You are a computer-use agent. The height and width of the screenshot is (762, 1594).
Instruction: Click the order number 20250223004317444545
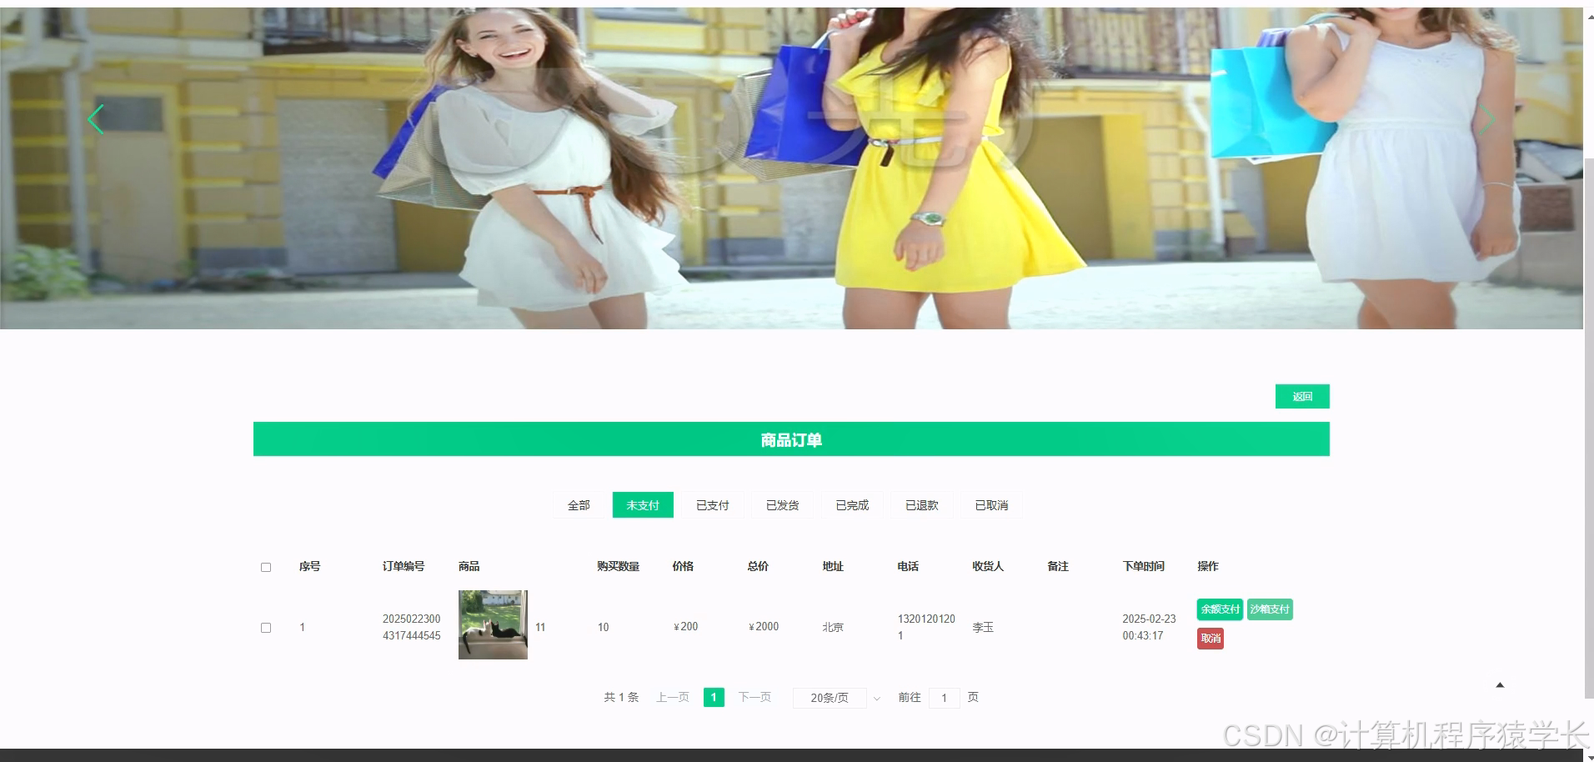coord(412,627)
